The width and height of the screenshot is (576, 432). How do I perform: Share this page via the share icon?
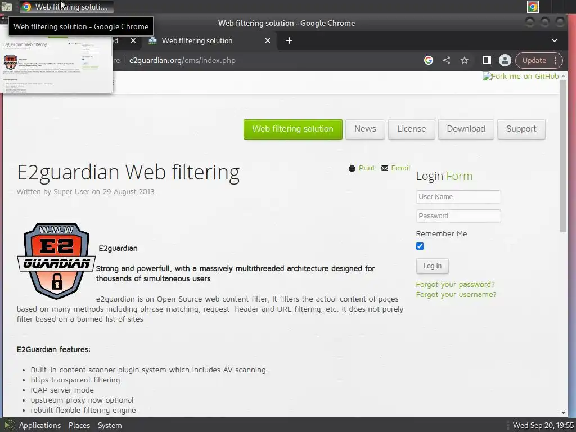tap(446, 60)
